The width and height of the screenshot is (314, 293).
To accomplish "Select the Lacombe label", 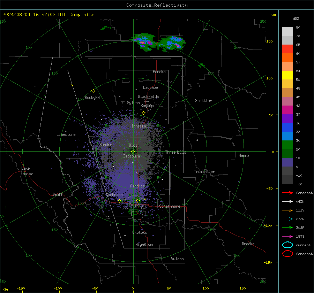I will (150, 87).
